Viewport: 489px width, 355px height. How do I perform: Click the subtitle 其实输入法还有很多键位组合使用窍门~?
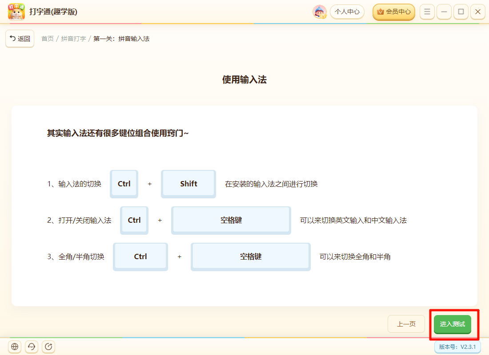(x=118, y=133)
